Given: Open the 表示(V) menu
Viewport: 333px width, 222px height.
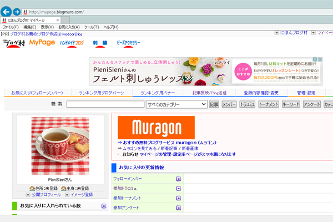Looking at the screenshot, I should (47, 27).
